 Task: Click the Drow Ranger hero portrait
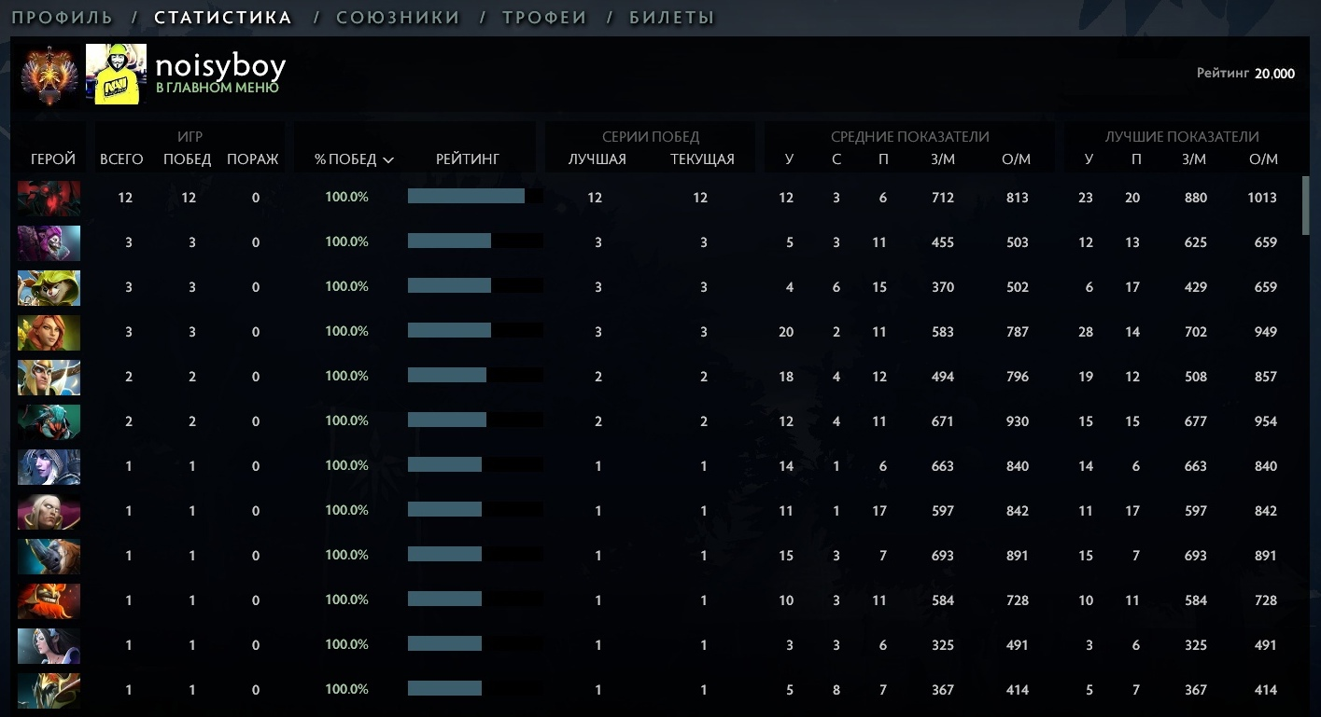pos(49,466)
